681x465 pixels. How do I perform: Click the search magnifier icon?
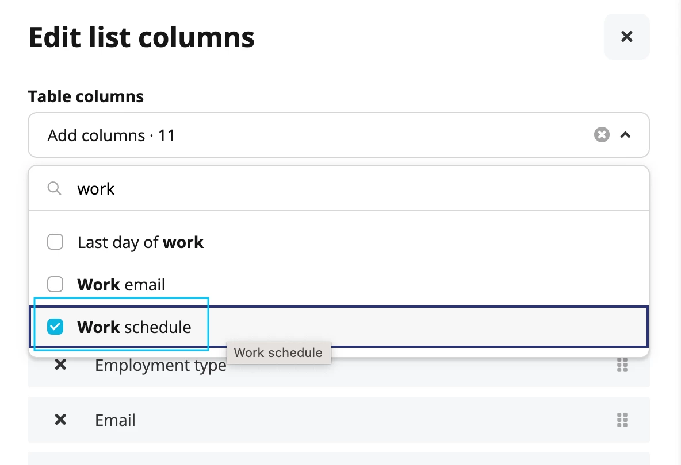[x=54, y=188]
